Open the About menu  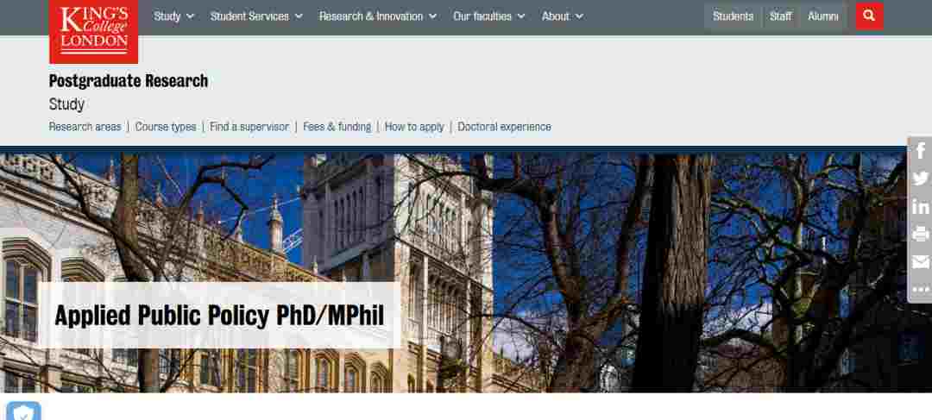[x=563, y=16]
